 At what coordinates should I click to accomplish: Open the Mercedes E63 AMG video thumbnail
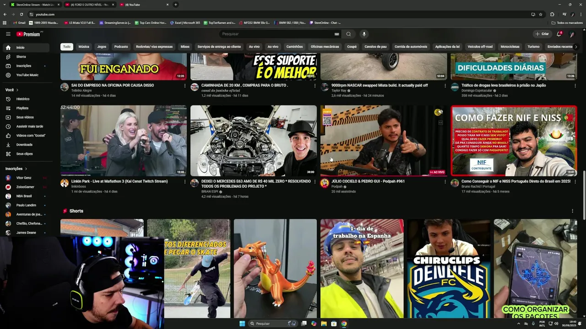point(254,141)
